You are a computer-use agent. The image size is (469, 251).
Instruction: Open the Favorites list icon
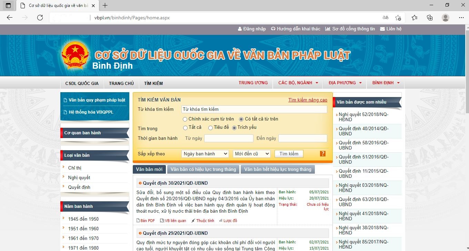click(415, 18)
